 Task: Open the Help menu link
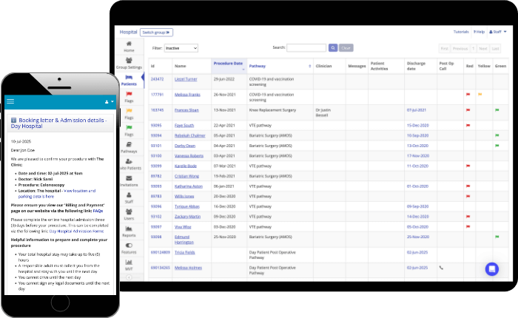pyautogui.click(x=479, y=32)
